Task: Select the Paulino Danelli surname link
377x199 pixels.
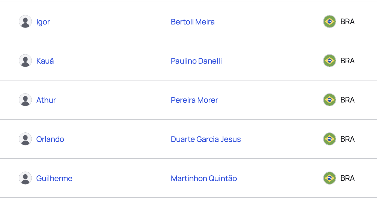Action: [x=196, y=61]
